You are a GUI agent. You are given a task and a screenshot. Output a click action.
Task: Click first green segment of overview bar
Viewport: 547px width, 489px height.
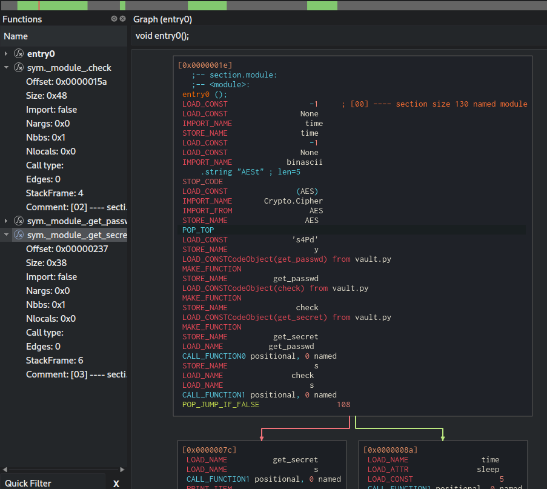[52, 5]
